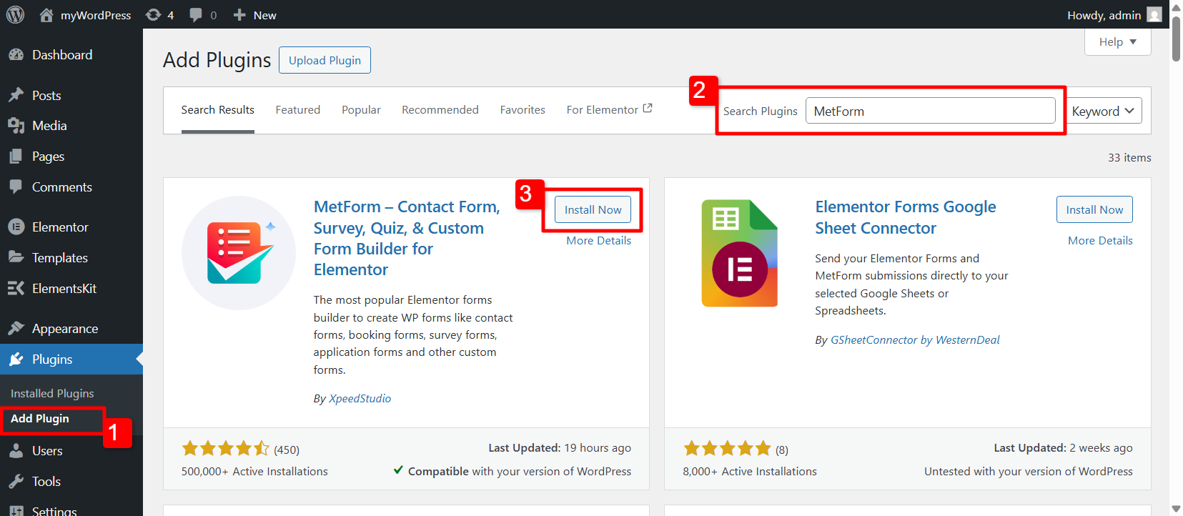The width and height of the screenshot is (1183, 516).
Task: Click the 8,000+ Active Installations text
Action: [x=750, y=472]
